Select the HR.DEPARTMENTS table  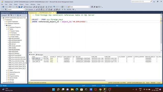tap(16, 40)
